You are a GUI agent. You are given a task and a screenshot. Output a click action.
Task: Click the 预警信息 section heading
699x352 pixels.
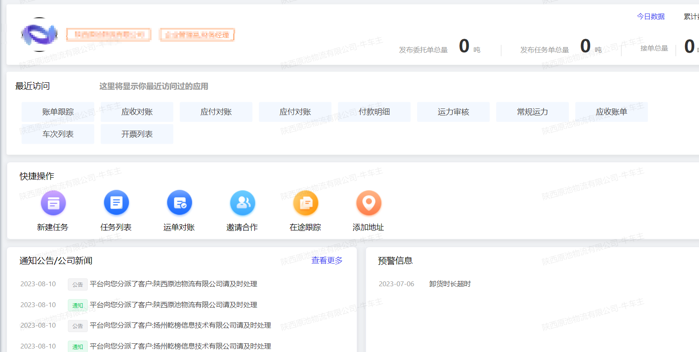395,261
